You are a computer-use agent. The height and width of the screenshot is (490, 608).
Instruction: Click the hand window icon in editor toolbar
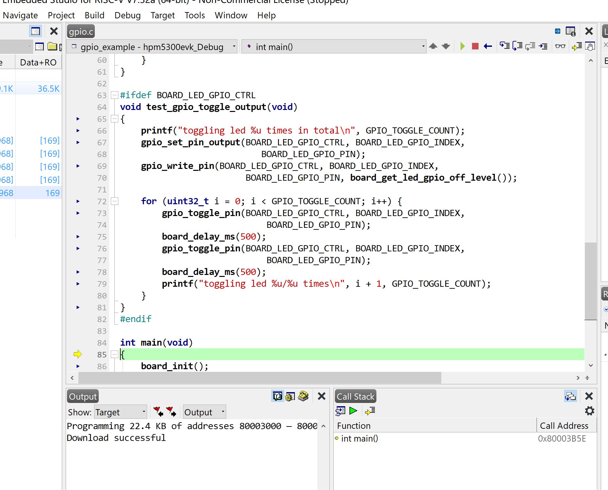pos(590,46)
